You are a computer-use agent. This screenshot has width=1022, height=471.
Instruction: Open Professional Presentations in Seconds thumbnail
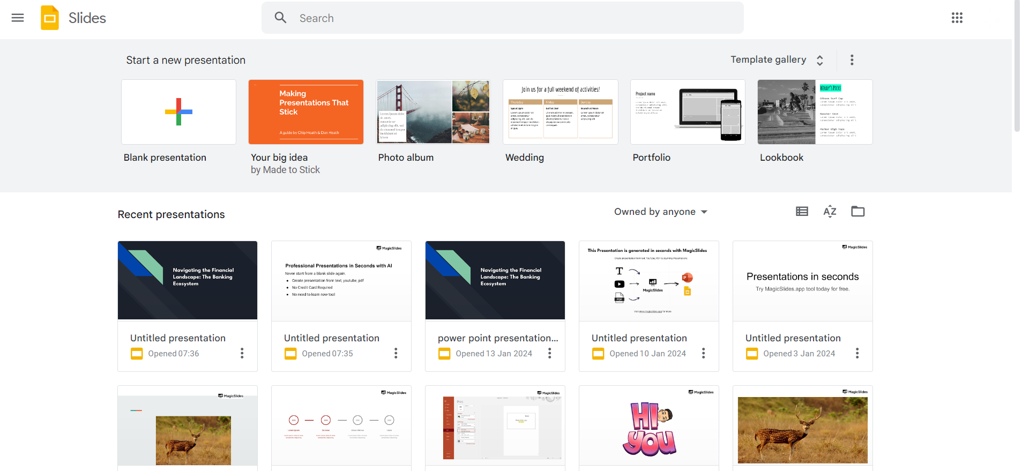click(341, 280)
